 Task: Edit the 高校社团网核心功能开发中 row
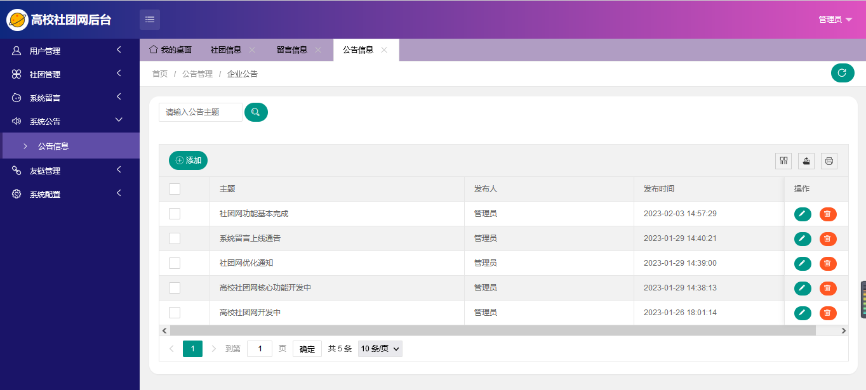(803, 289)
